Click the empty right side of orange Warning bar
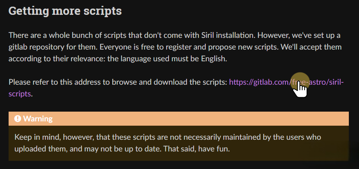 click(235, 119)
